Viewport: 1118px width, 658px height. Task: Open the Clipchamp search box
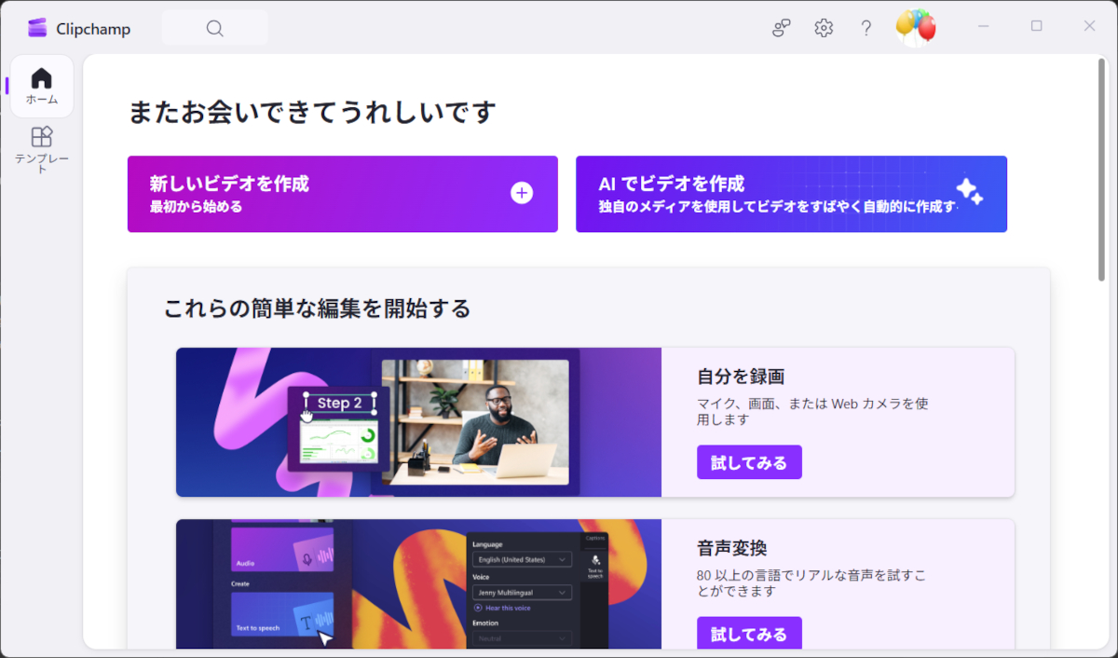(x=215, y=28)
